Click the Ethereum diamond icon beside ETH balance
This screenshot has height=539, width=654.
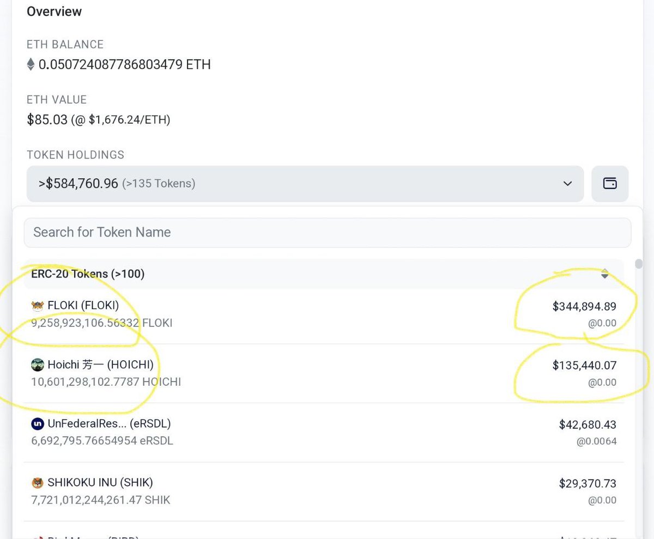[31, 64]
